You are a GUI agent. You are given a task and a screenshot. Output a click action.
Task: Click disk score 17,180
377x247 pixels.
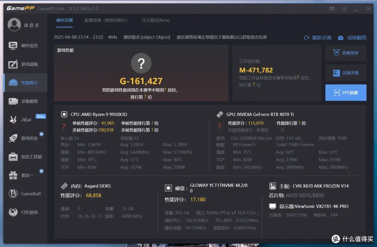(x=198, y=199)
